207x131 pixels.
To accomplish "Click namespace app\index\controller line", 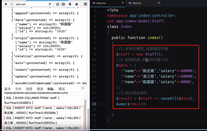I will click(x=142, y=15).
